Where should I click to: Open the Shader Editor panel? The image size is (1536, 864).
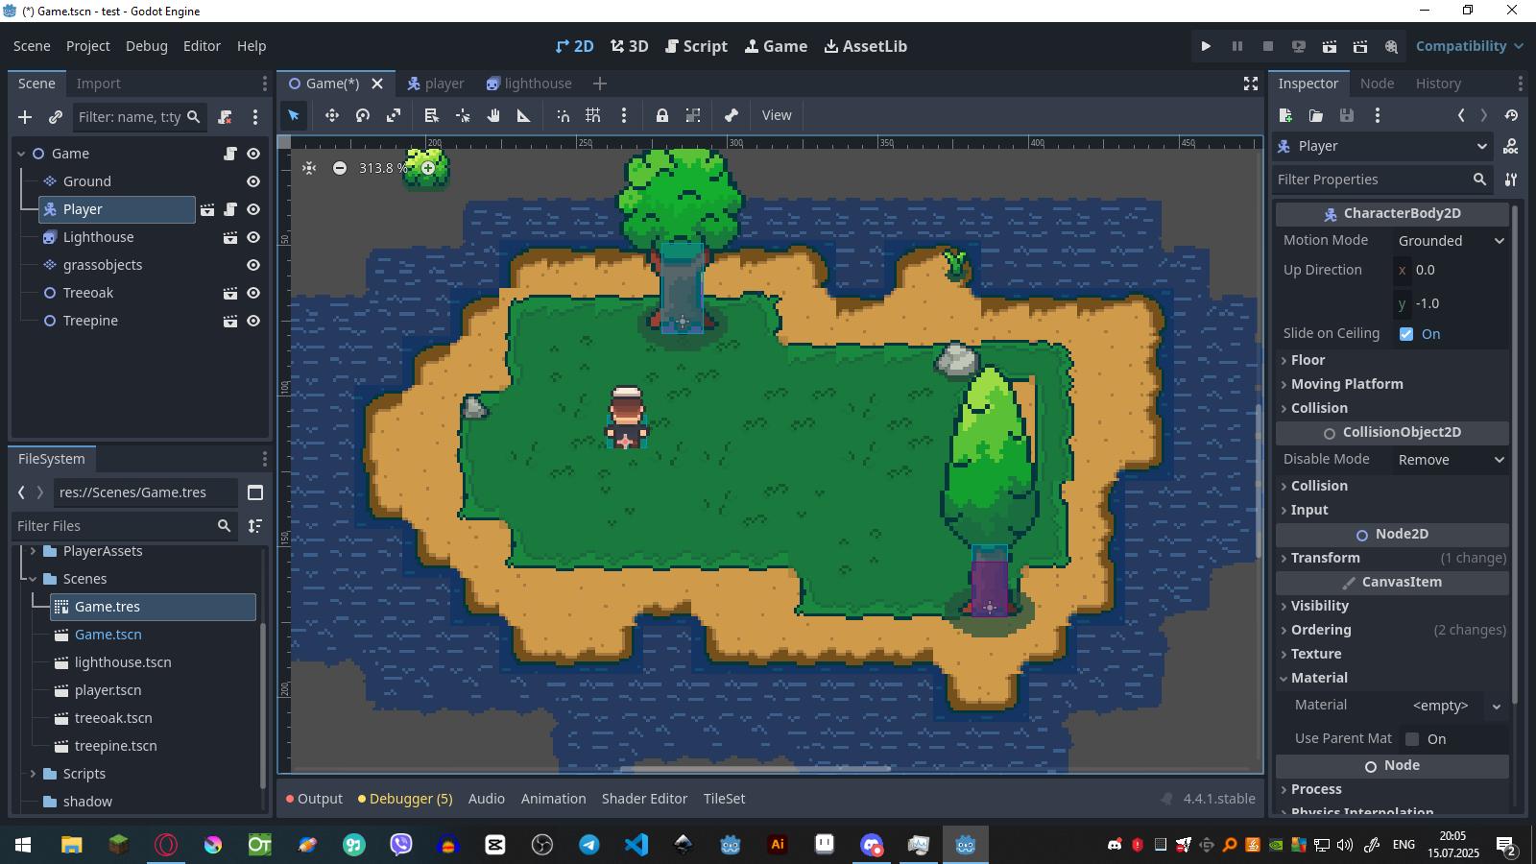pos(644,798)
